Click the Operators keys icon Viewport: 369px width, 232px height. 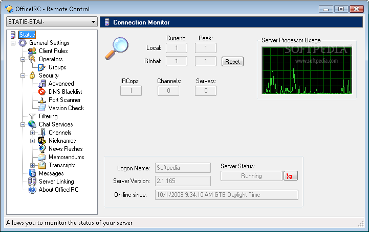coord(32,59)
